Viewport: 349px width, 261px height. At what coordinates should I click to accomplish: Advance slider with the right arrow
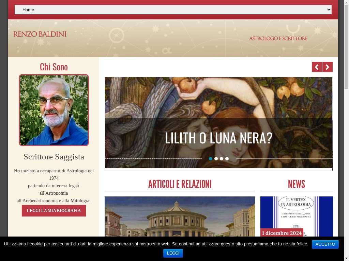[328, 67]
